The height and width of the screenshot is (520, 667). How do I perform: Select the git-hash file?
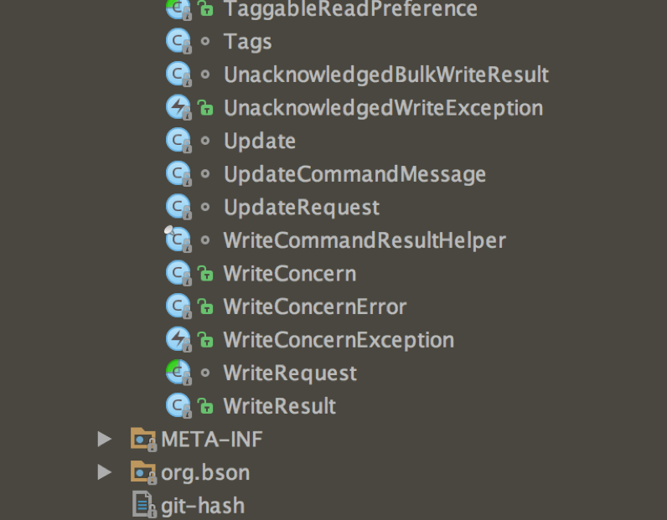click(x=203, y=506)
